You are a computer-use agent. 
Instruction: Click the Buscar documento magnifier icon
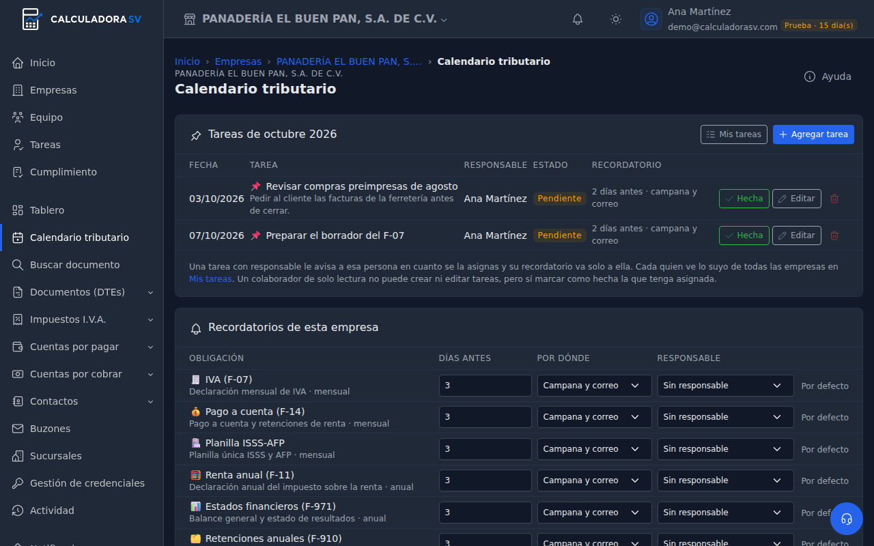18,265
